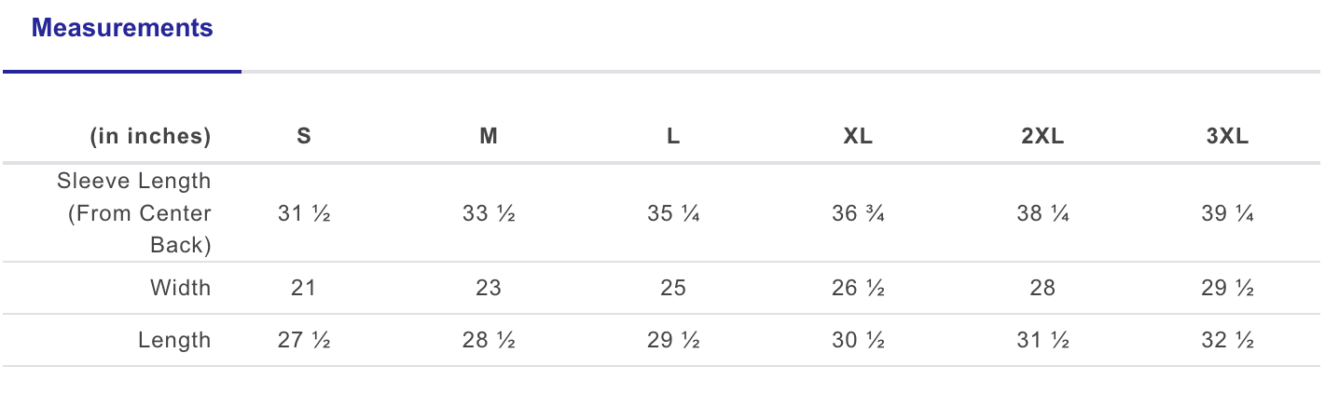Click the width value 25 for L
This screenshot has height=407, width=1325.
(673, 288)
